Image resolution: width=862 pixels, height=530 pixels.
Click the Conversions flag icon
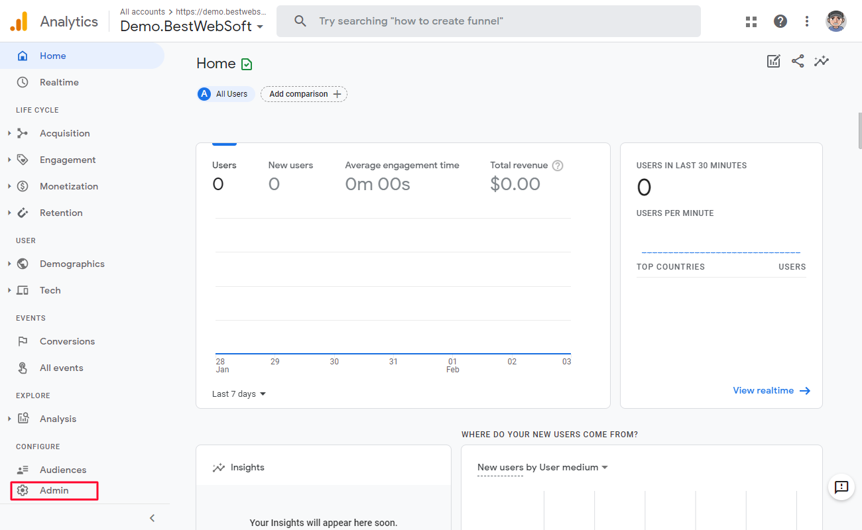23,341
